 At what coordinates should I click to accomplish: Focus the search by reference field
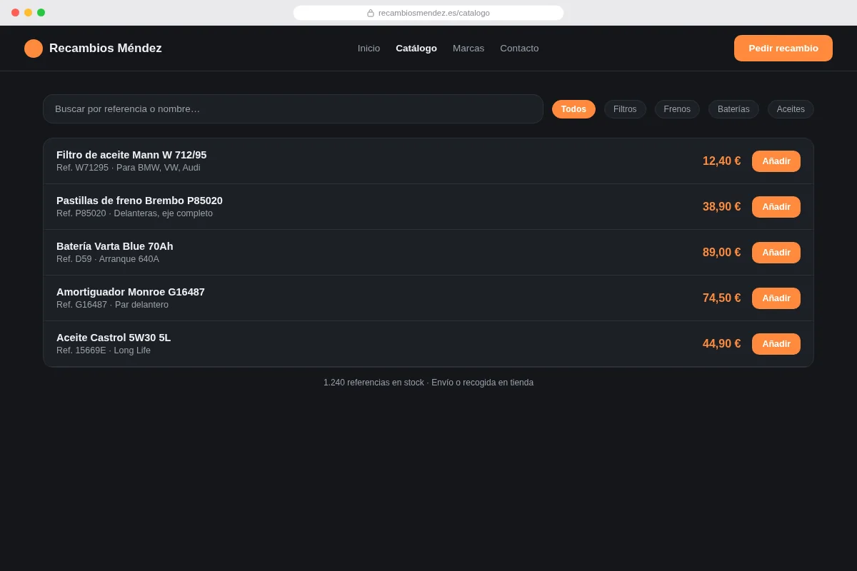coord(293,109)
